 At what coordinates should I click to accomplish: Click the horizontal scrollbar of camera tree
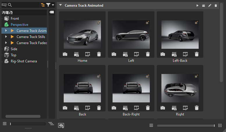23,116
